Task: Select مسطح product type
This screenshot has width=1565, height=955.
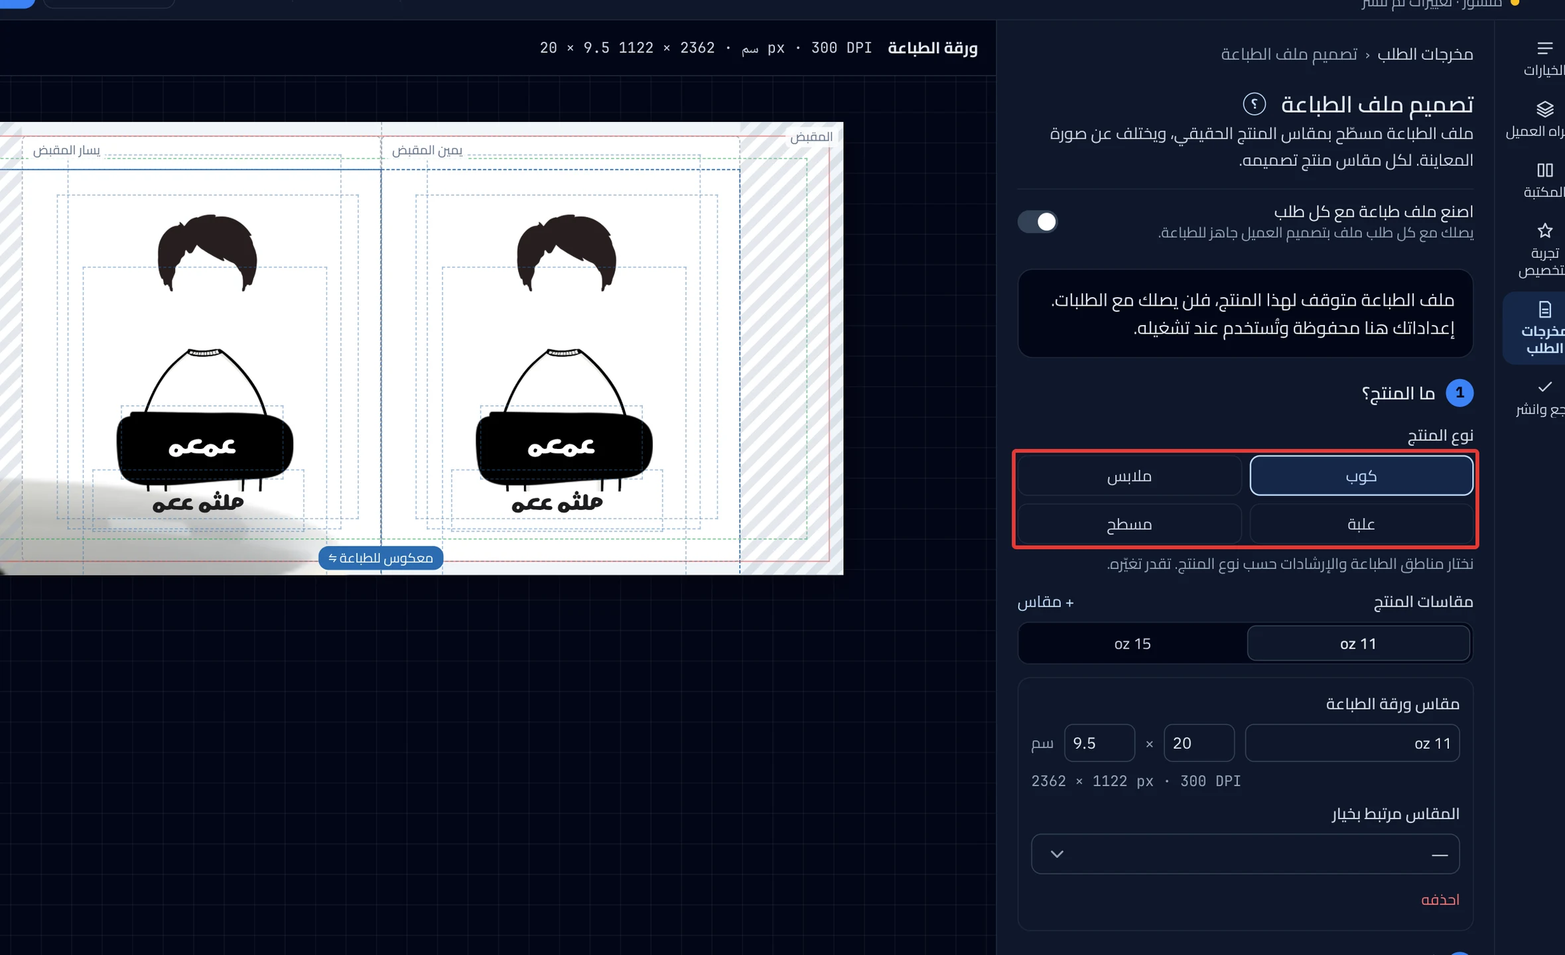Action: tap(1129, 524)
